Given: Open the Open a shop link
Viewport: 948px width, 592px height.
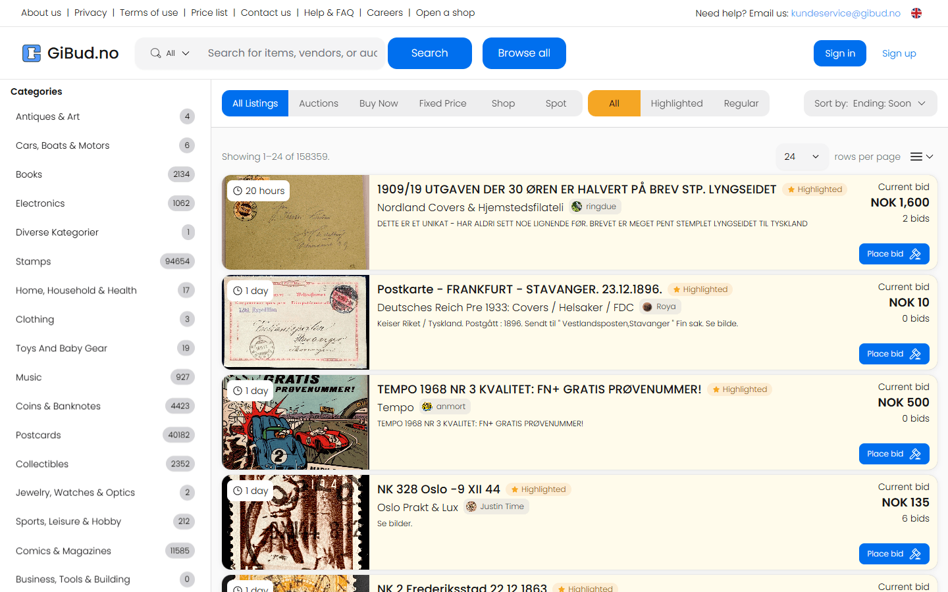Looking at the screenshot, I should point(446,12).
